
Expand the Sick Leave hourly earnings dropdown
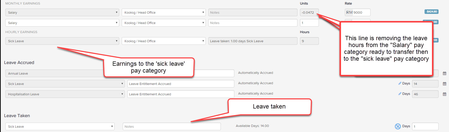click(62, 41)
